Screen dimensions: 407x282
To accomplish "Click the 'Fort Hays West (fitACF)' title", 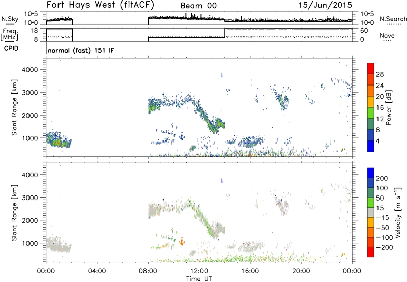I will [100, 5].
